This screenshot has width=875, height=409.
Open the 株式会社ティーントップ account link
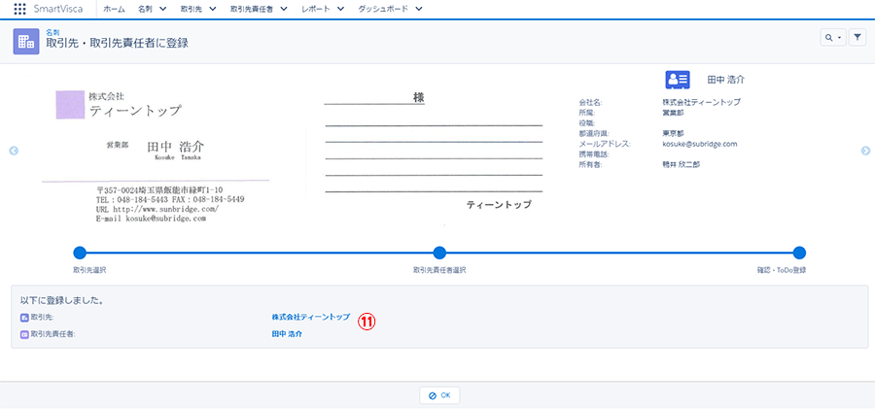pos(311,317)
